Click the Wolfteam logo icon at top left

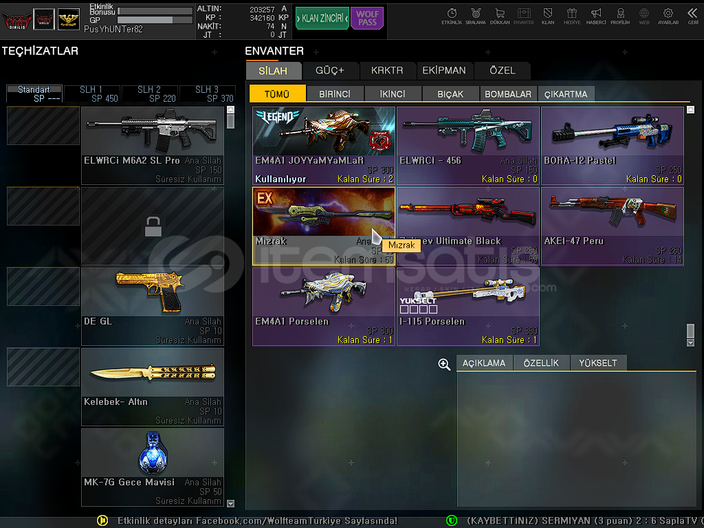(16, 20)
